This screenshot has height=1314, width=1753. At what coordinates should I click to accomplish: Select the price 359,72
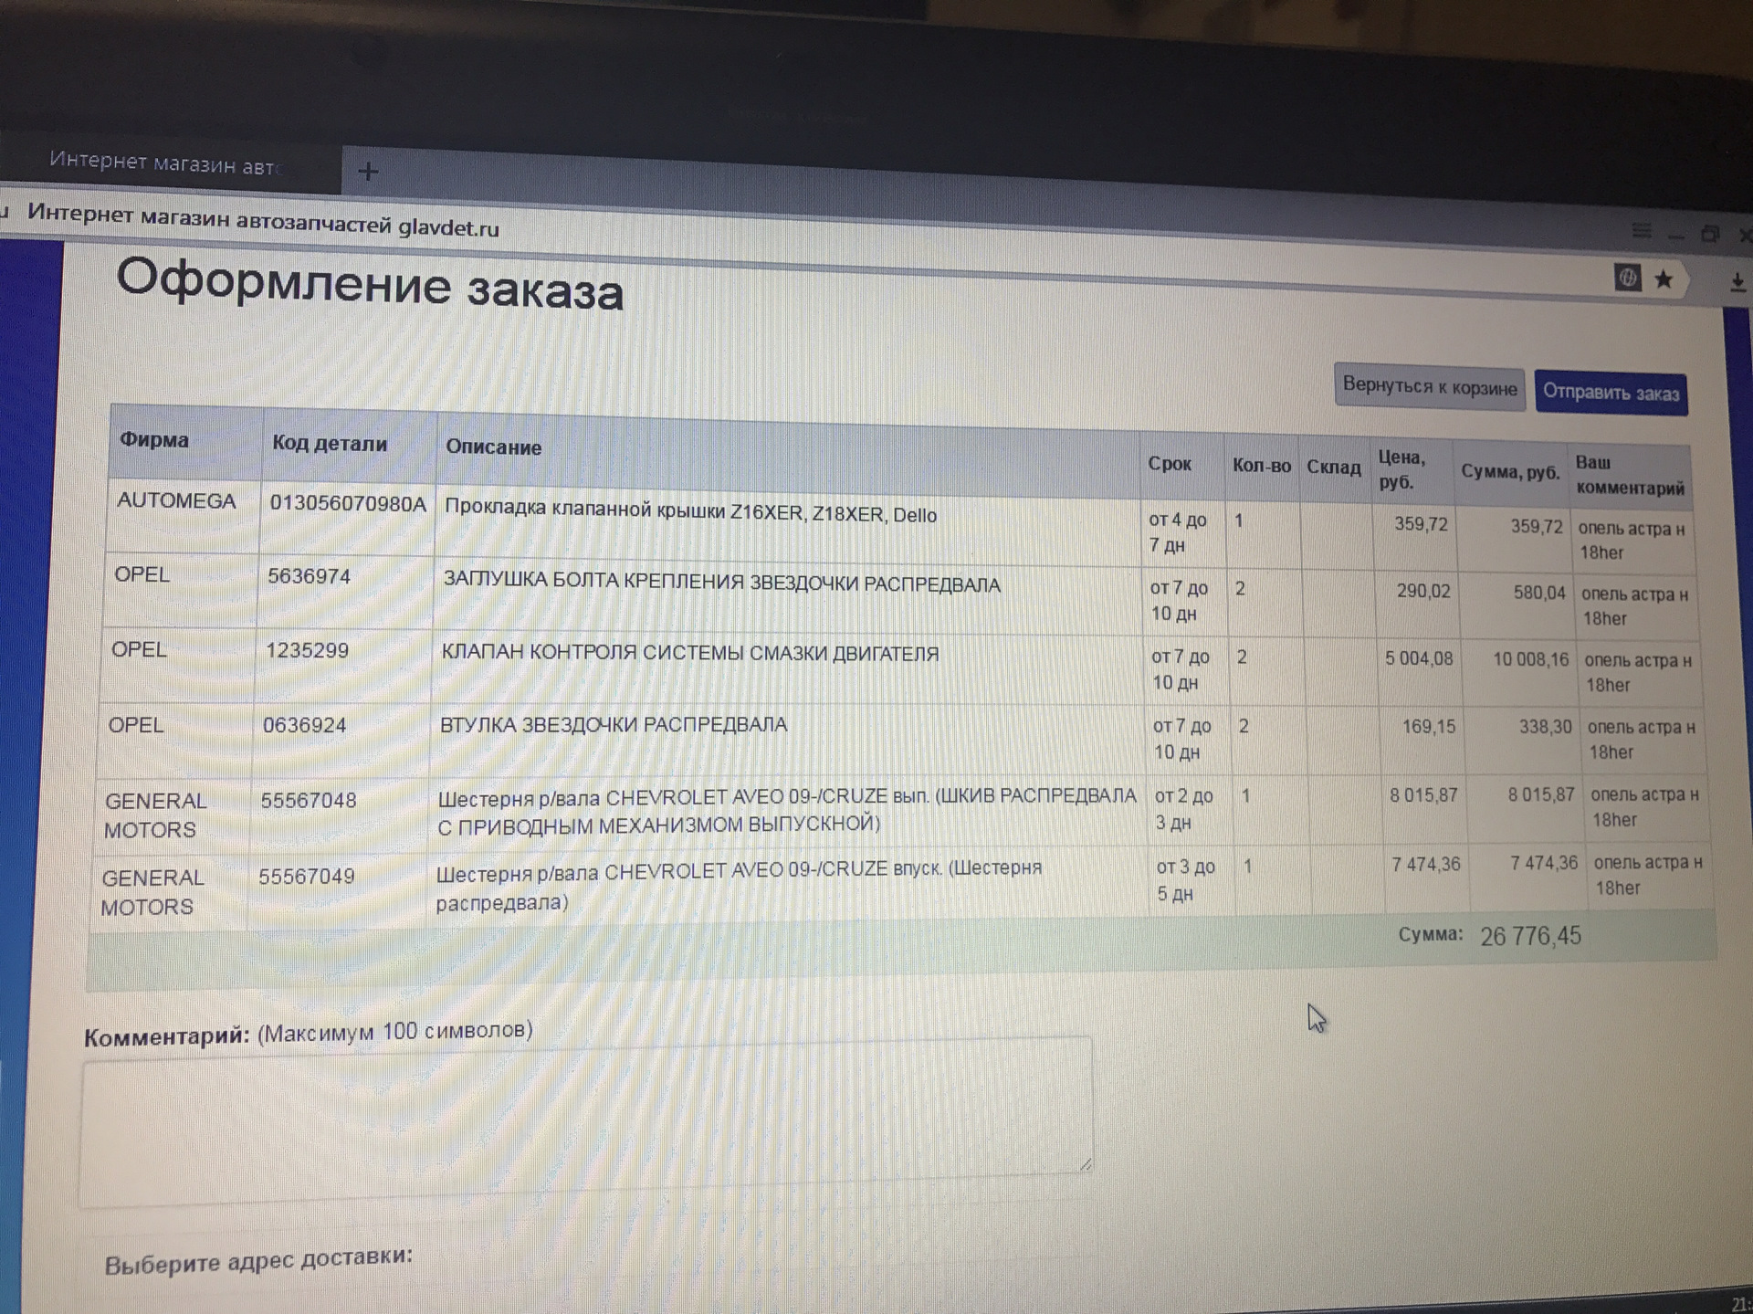(x=1421, y=524)
